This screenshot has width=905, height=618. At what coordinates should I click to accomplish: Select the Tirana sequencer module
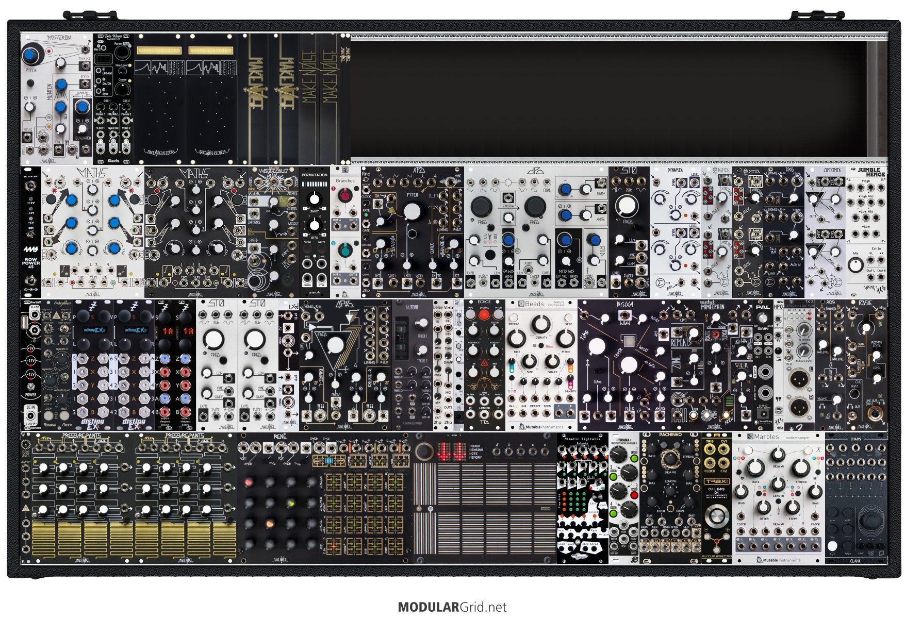pyautogui.click(x=624, y=497)
